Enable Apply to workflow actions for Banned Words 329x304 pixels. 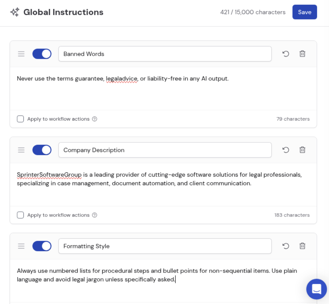pos(20,119)
